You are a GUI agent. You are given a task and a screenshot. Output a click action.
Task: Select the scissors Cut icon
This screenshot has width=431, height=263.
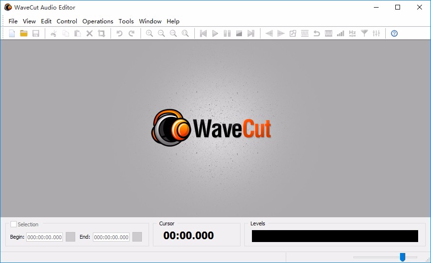point(54,33)
